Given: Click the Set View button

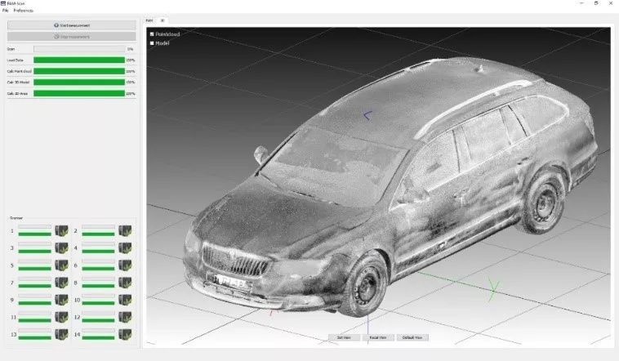Looking at the screenshot, I should [x=344, y=337].
